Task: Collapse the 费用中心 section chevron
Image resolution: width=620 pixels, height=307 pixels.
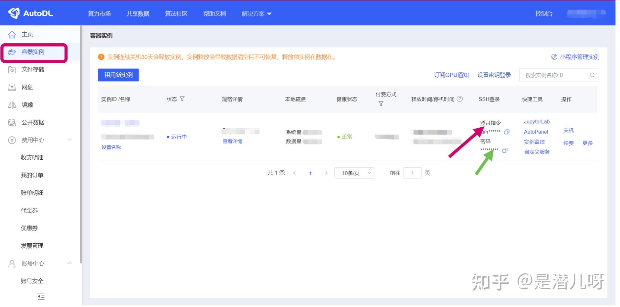Action: 69,140
